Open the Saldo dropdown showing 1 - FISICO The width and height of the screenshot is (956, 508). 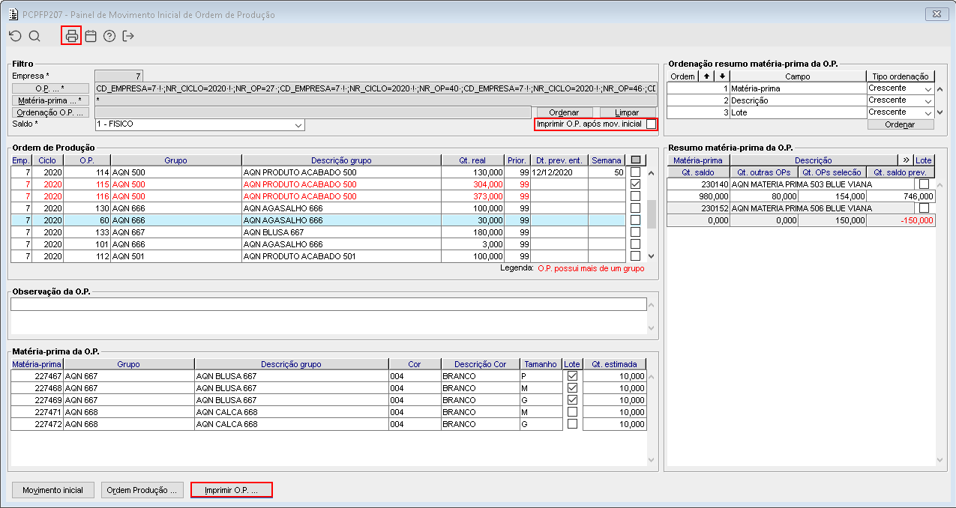[298, 125]
